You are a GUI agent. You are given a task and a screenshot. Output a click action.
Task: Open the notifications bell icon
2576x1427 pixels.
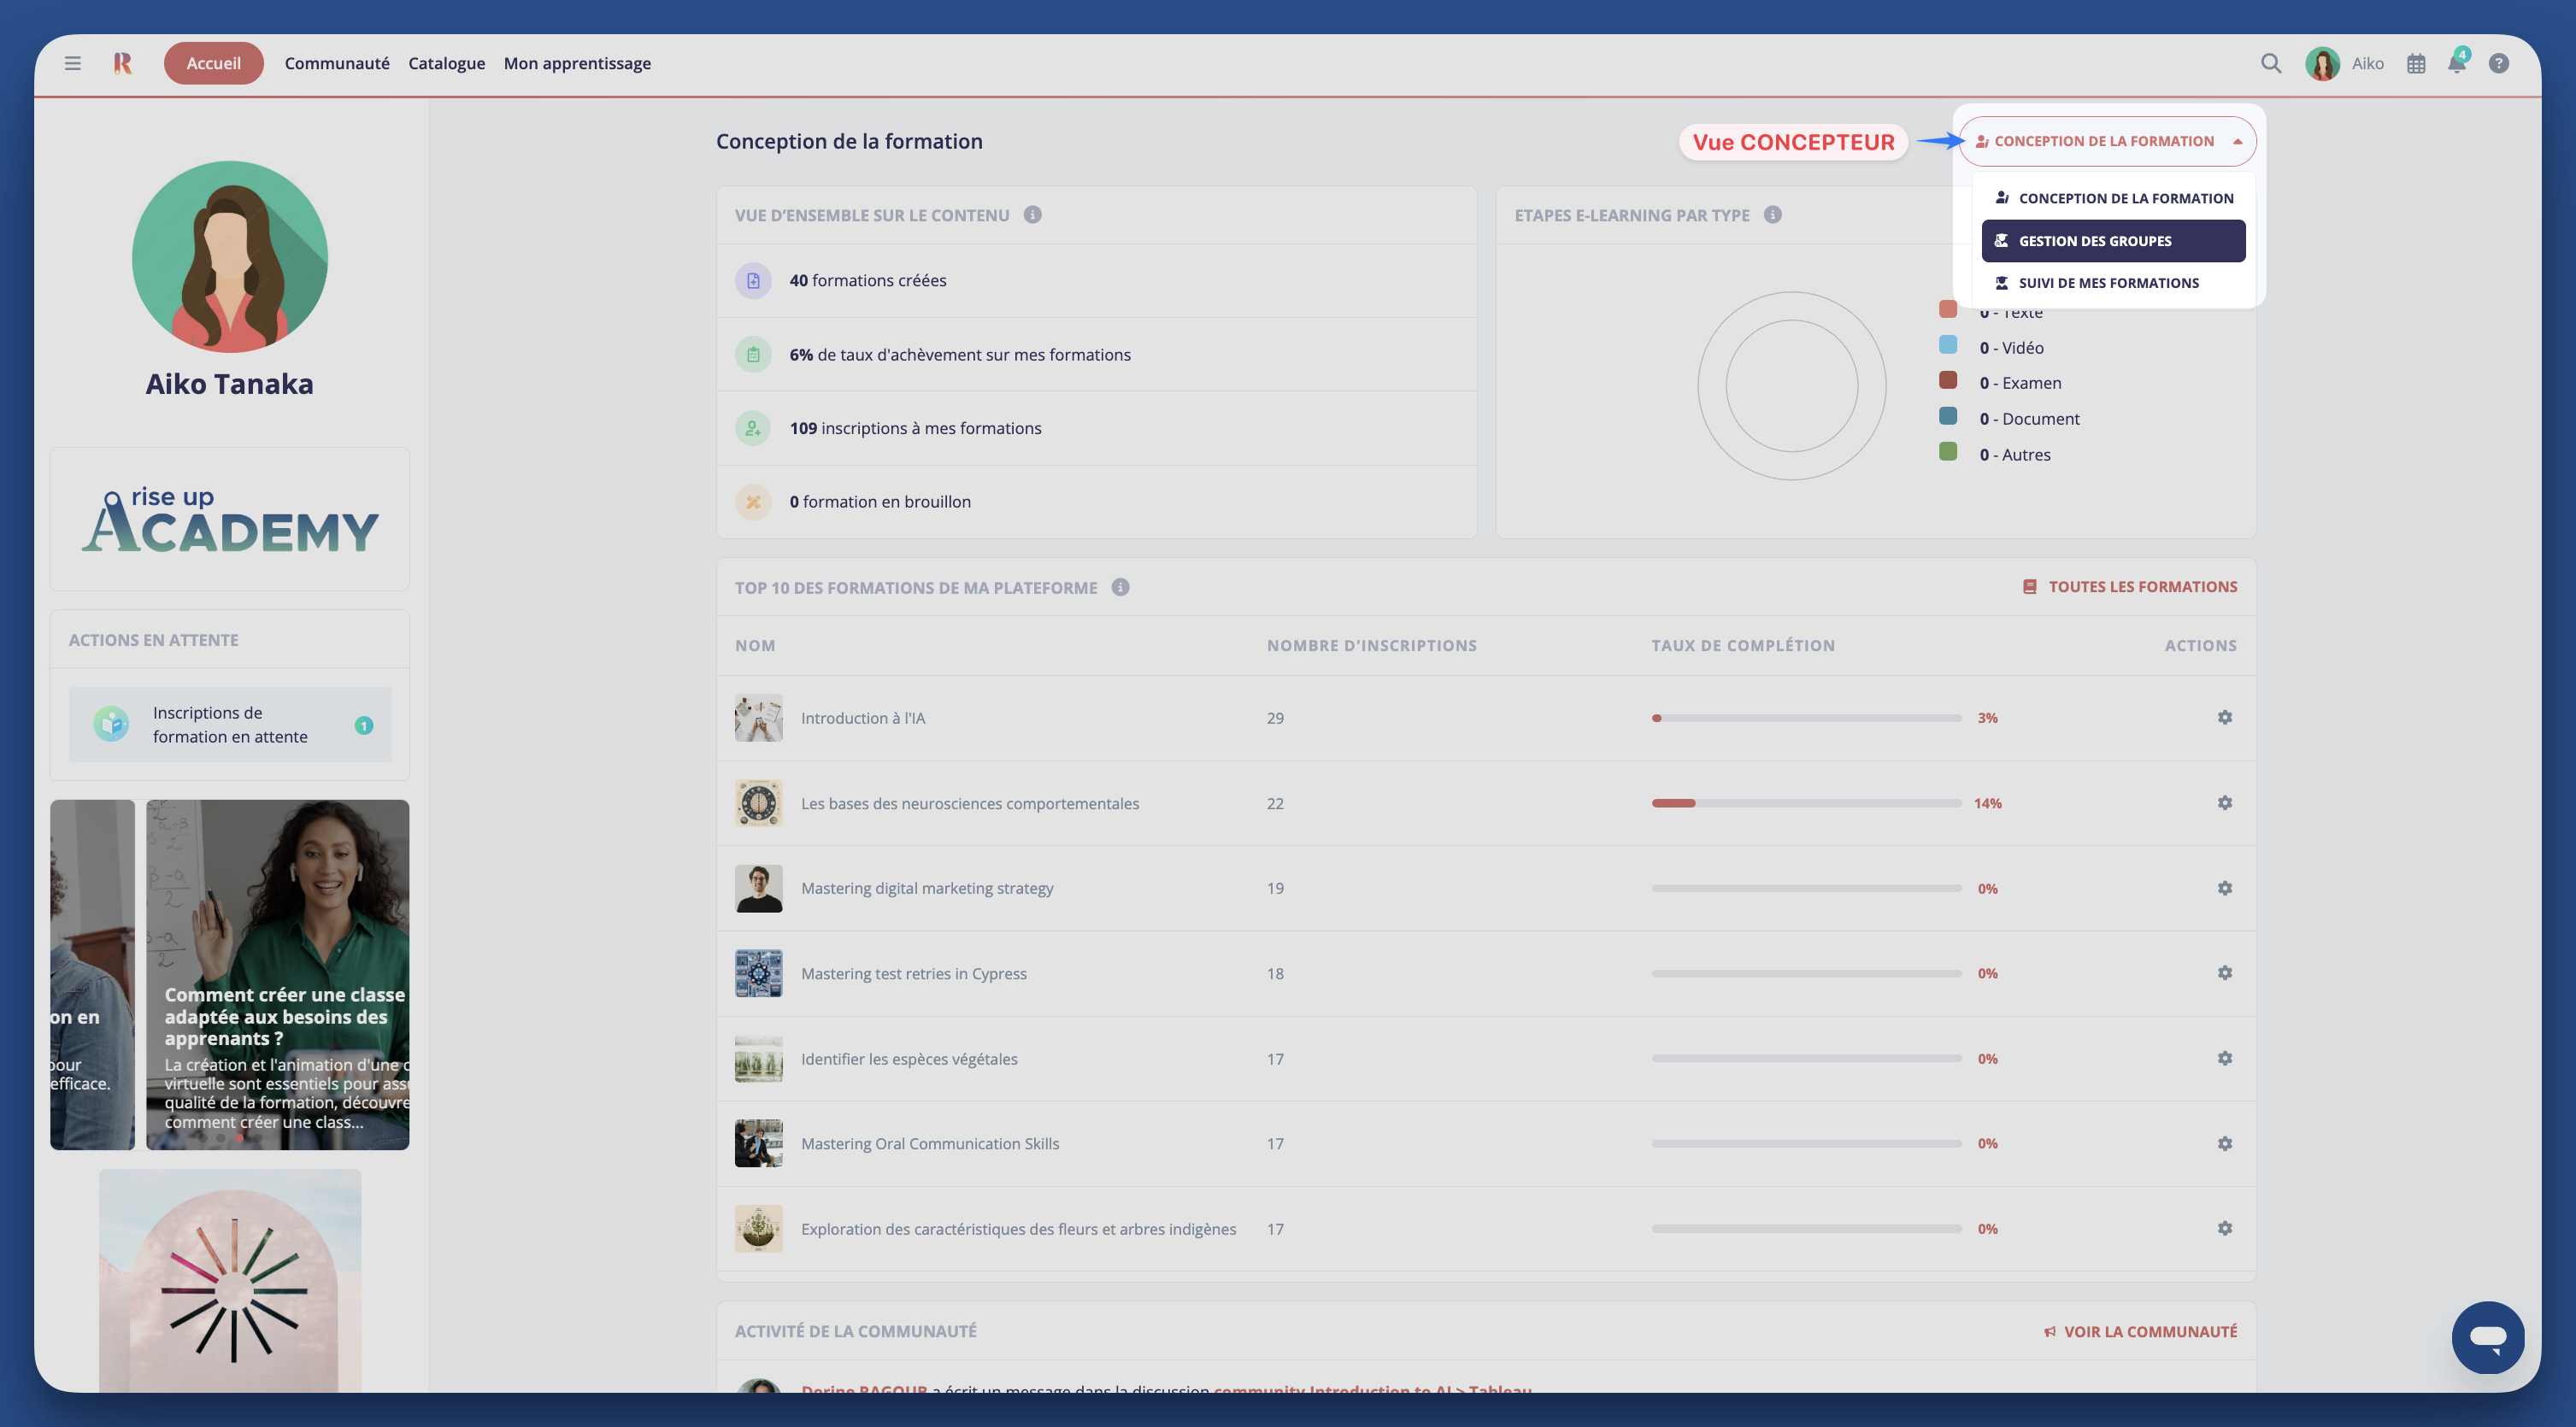coord(2457,64)
